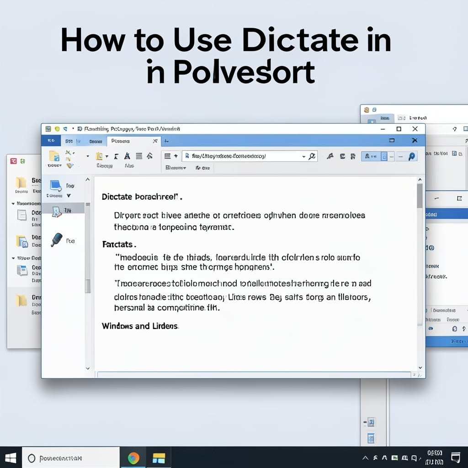This screenshot has height=468, width=468.
Task: Collapse the second tree group in the left window
Action: [x=13, y=258]
